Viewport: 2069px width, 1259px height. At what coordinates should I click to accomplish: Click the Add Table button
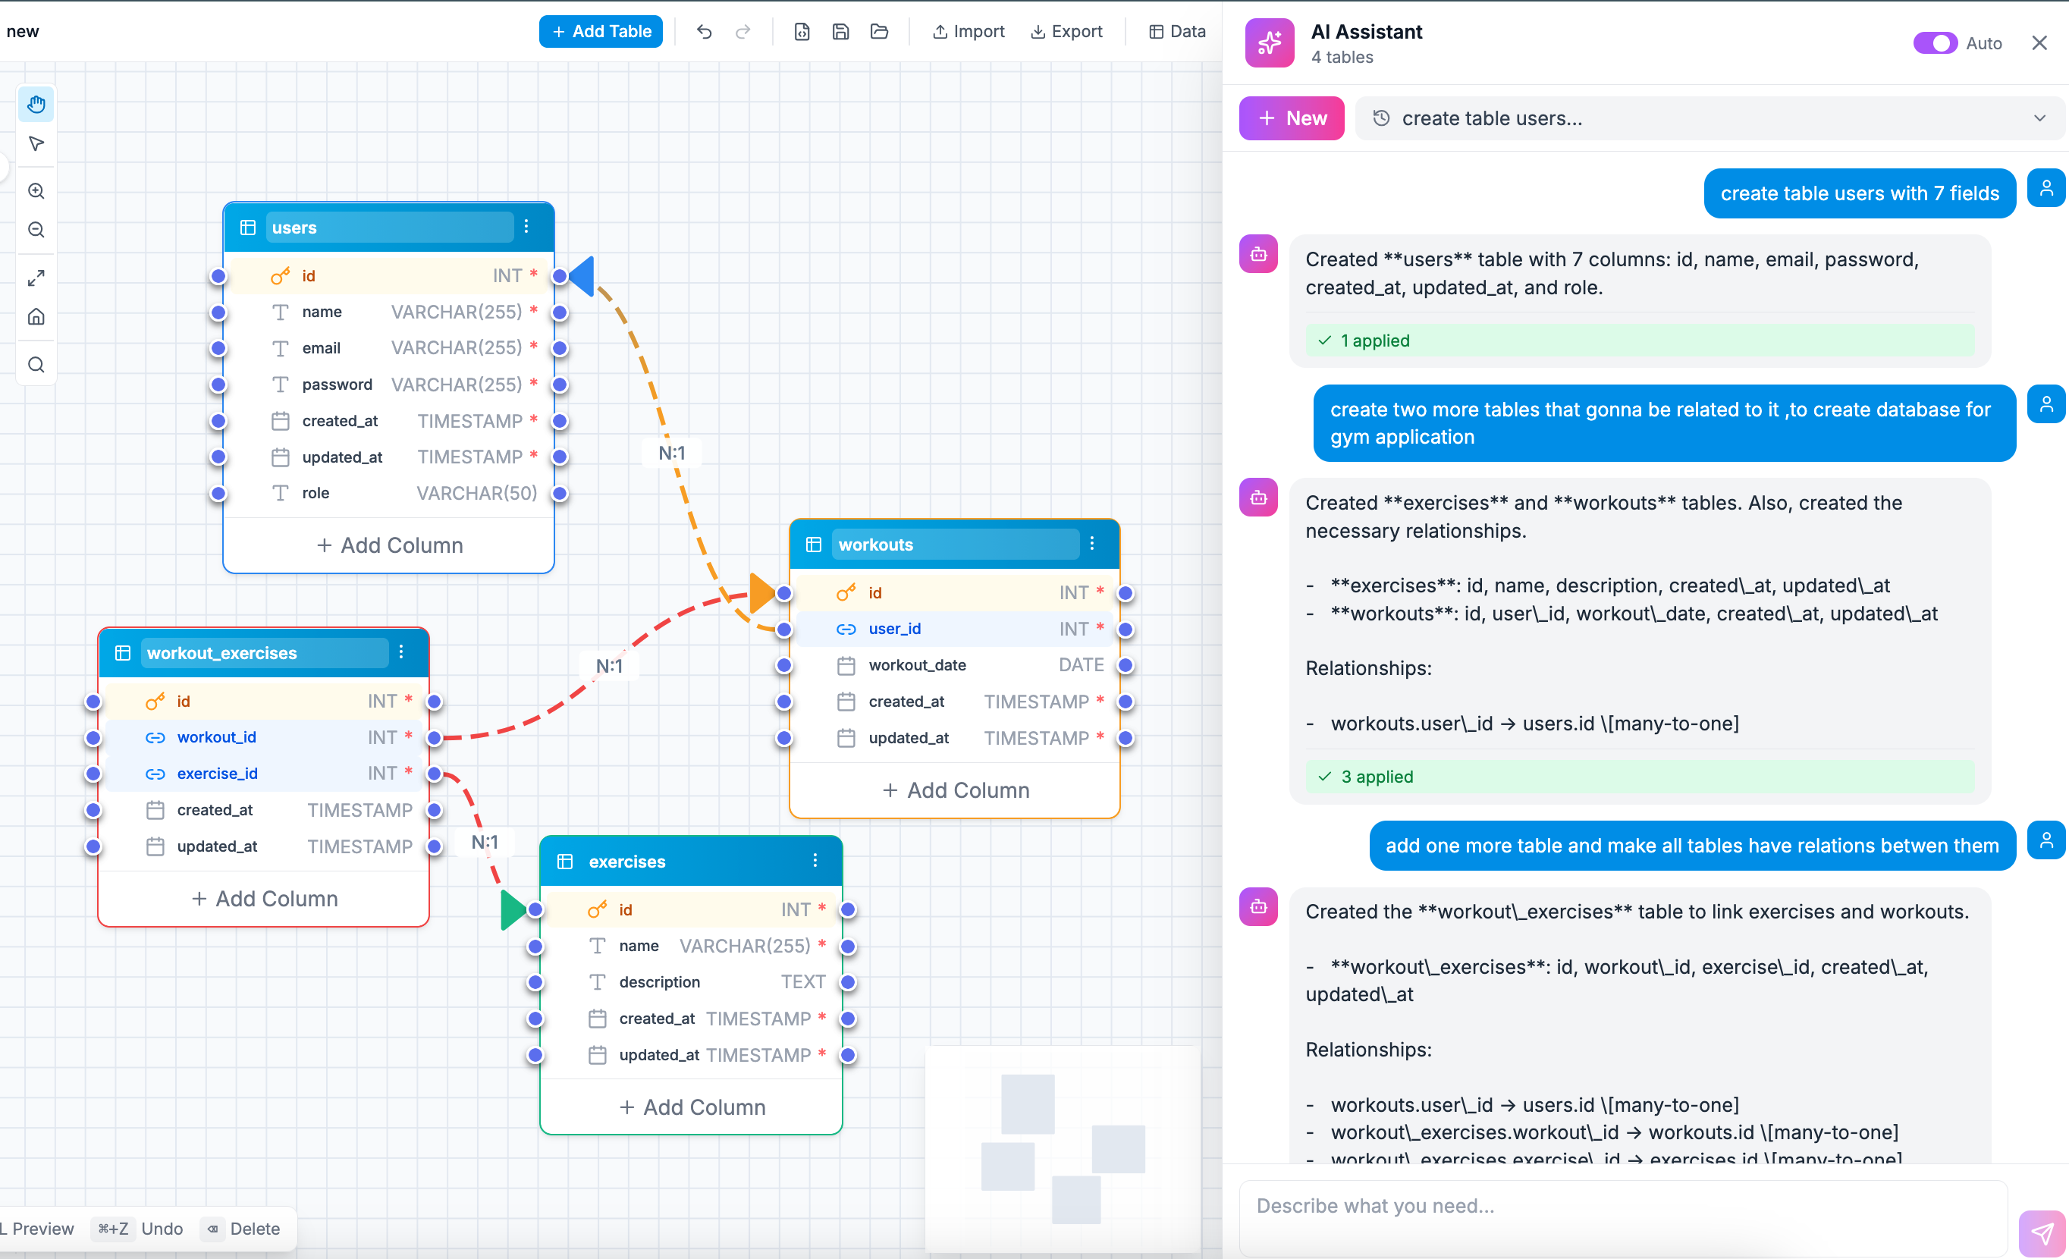(601, 32)
